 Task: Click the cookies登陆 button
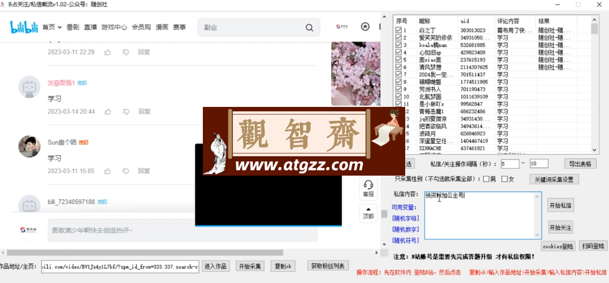(558, 246)
